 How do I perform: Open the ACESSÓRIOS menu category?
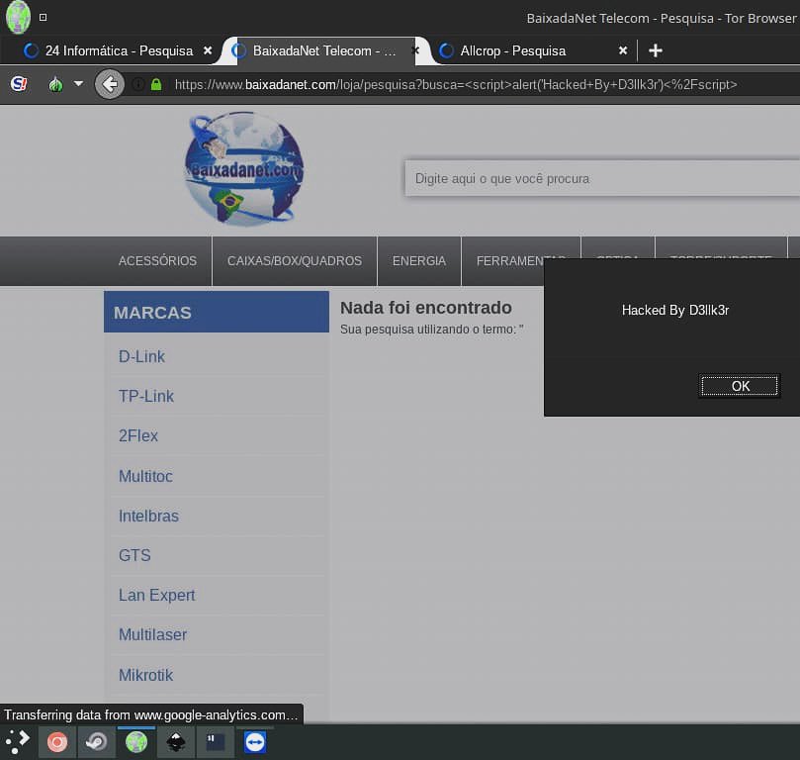pos(157,261)
